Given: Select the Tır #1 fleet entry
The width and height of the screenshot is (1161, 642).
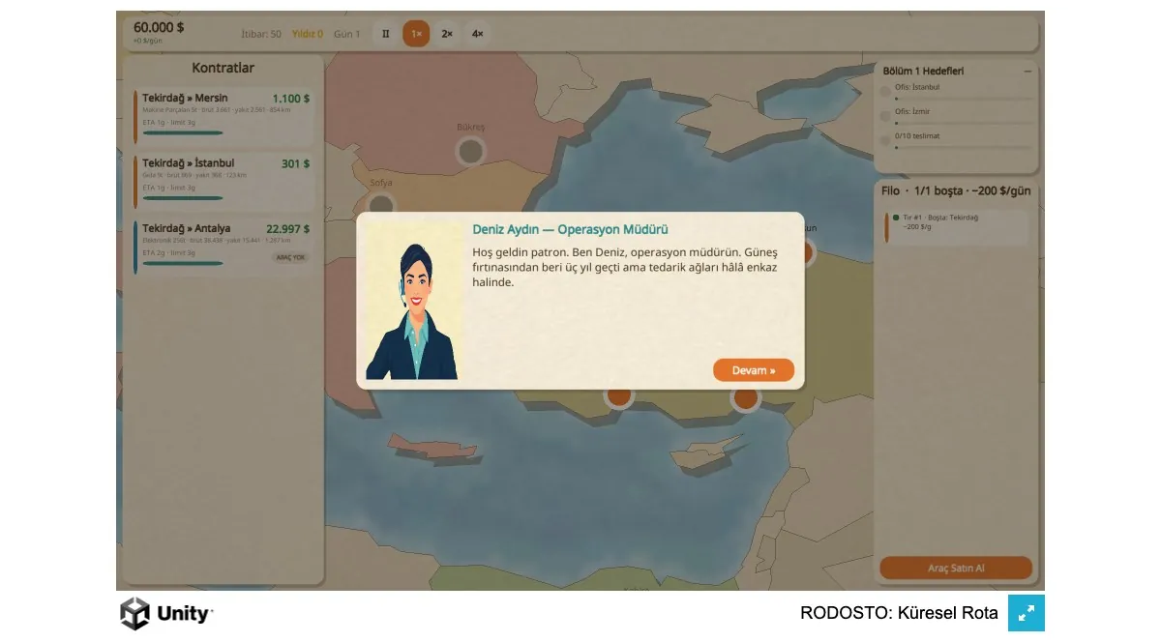Looking at the screenshot, I should click(x=956, y=226).
